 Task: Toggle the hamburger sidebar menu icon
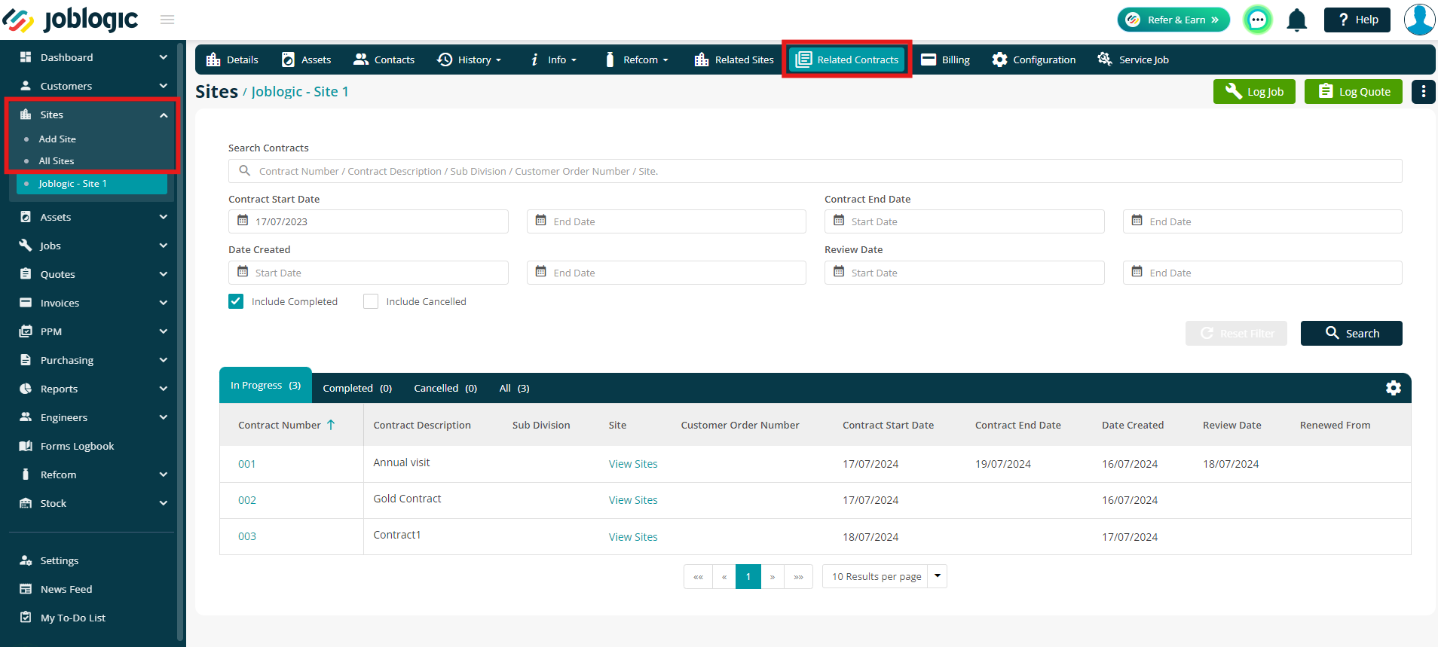167,20
